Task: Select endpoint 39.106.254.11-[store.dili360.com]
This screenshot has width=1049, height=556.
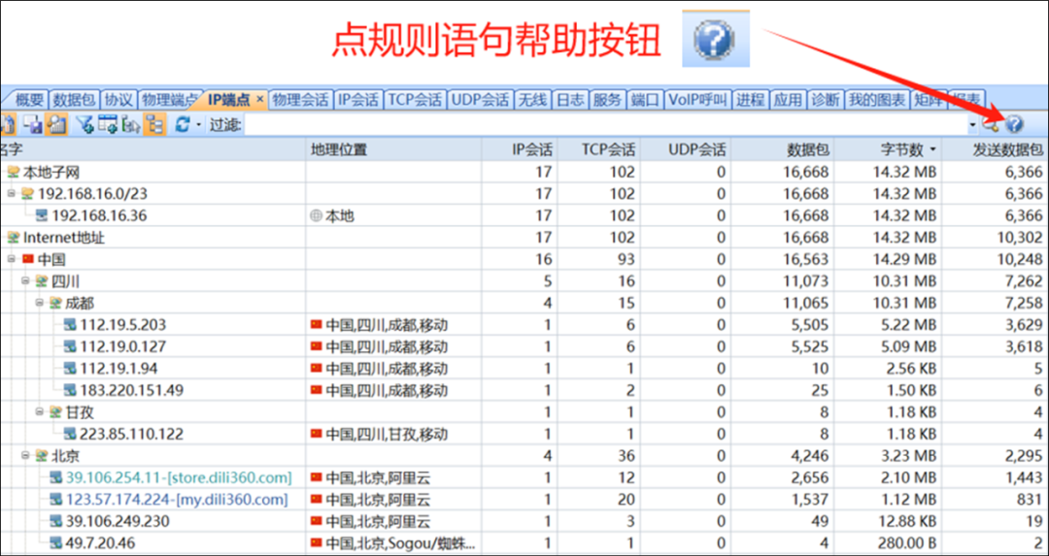Action: click(x=178, y=477)
